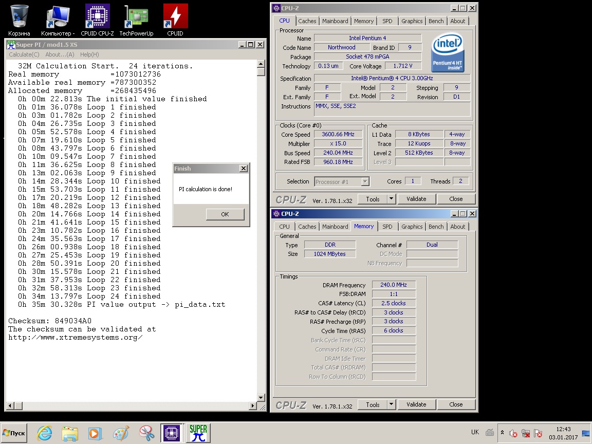Expand Tools dropdown arrow in upper CPU-Z
Viewport: 592px width, 444px height.
click(391, 199)
